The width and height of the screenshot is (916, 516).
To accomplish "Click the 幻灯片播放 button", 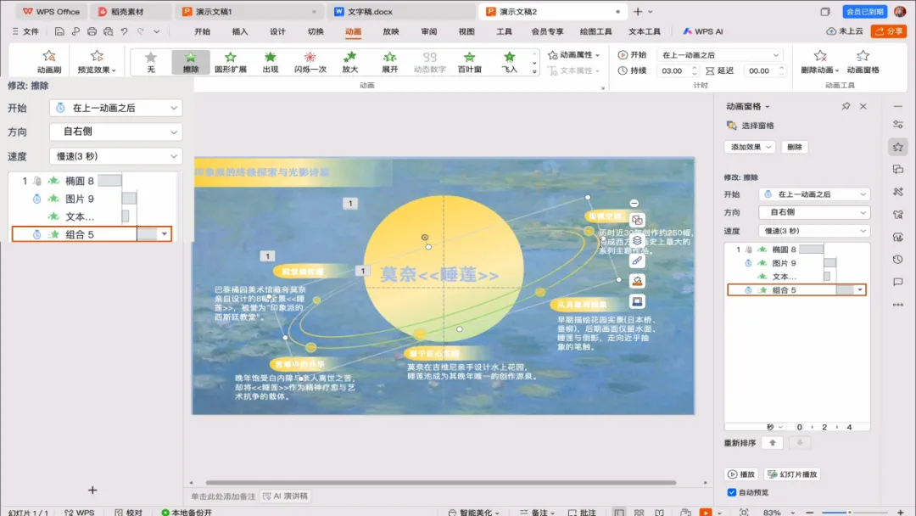I will [x=793, y=474].
